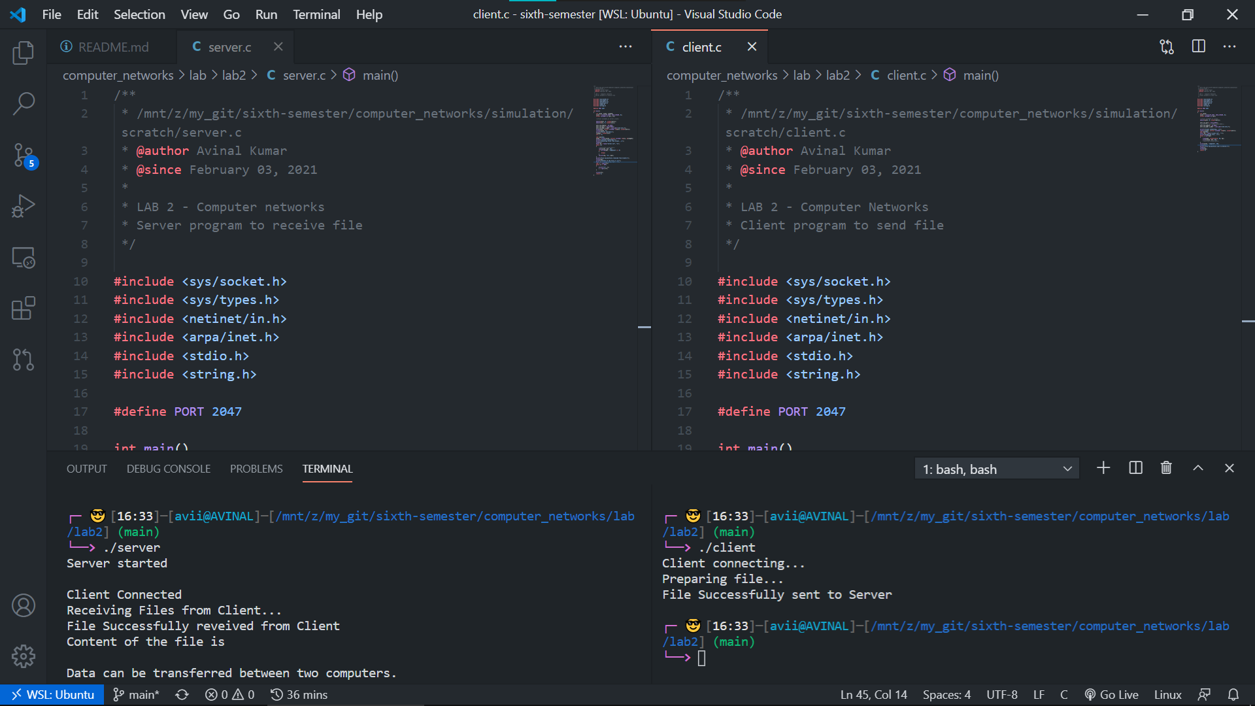
Task: Open the Extensions view
Action: (24, 309)
